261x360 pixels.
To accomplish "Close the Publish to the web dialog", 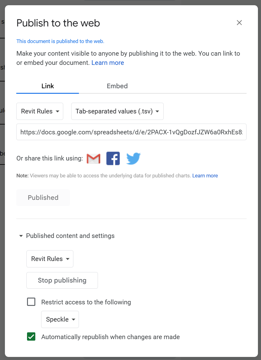I will 239,22.
